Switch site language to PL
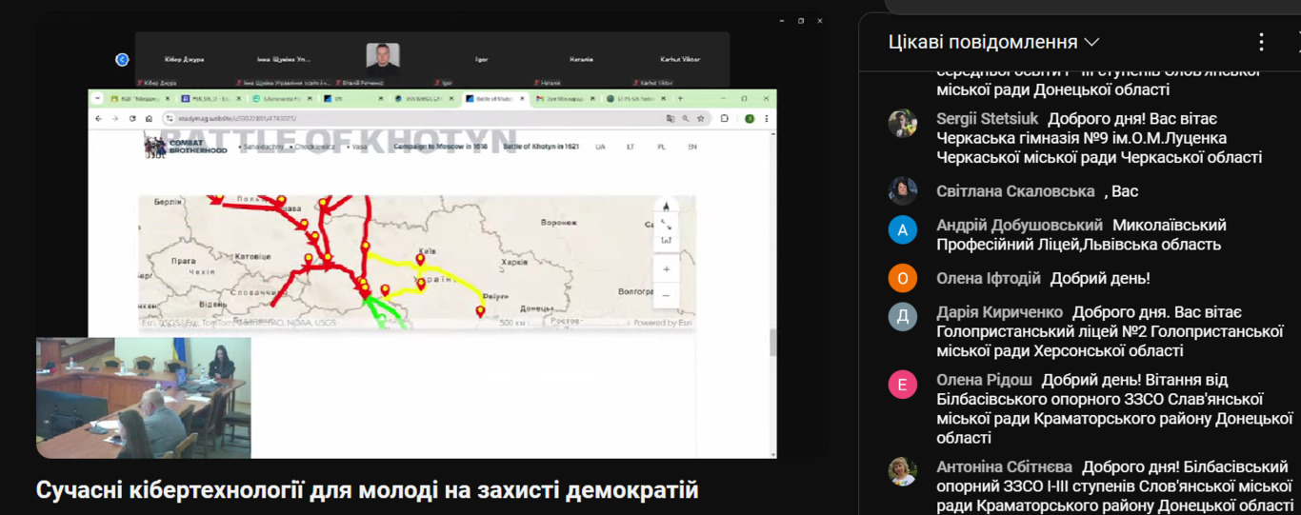The height and width of the screenshot is (515, 1301). point(661,148)
